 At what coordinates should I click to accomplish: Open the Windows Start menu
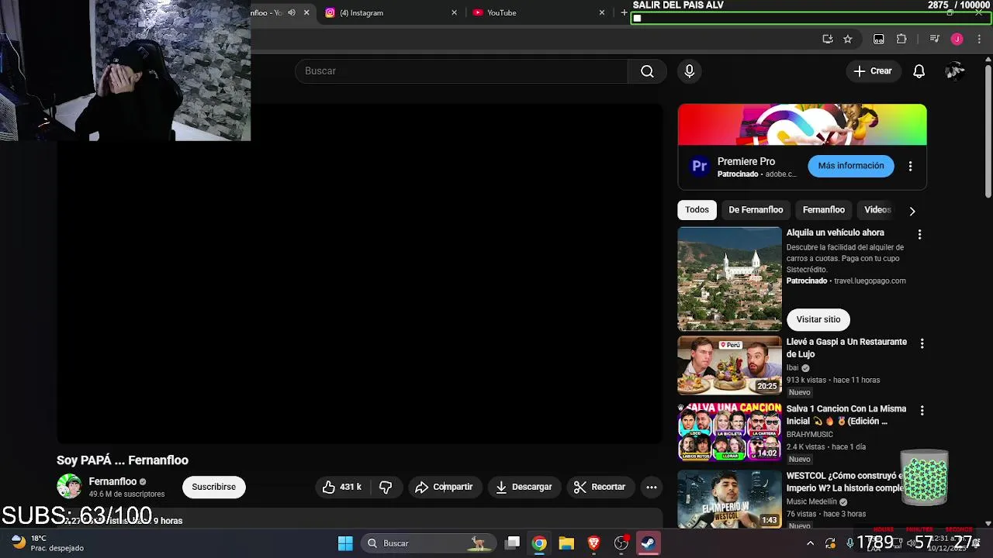tap(345, 543)
